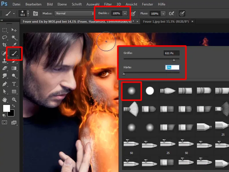Open the Ebene menu

(62, 4)
